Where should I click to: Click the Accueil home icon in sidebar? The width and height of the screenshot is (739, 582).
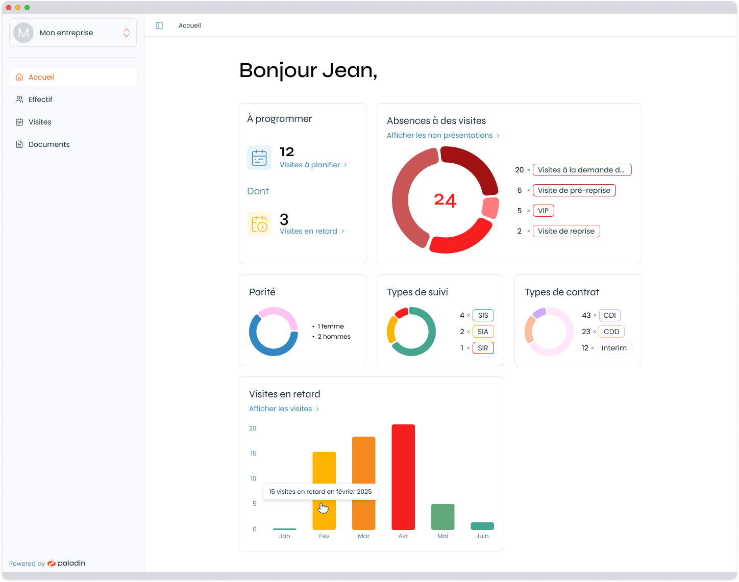tap(19, 77)
